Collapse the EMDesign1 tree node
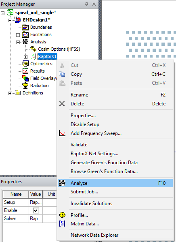 click(10, 20)
